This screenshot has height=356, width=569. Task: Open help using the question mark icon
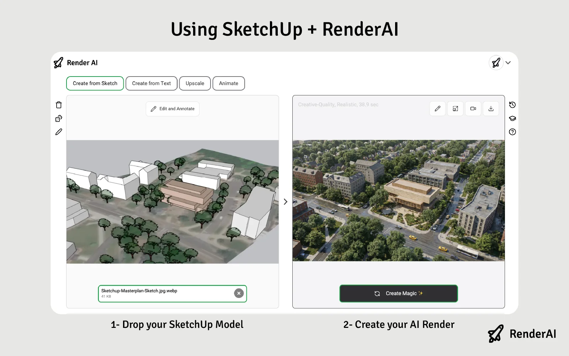(512, 132)
